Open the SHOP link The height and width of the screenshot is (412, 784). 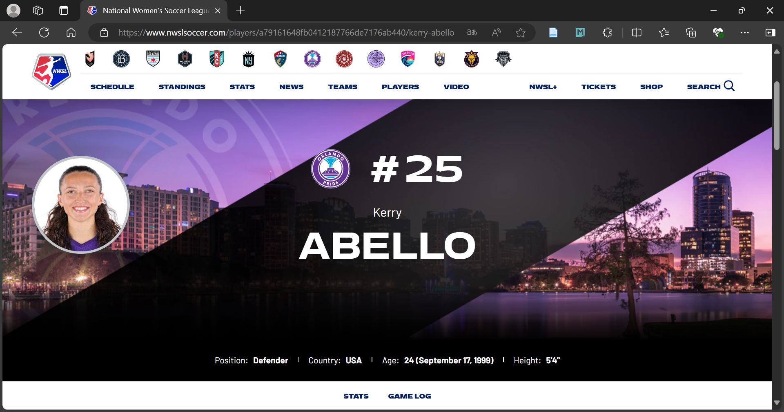coord(651,87)
